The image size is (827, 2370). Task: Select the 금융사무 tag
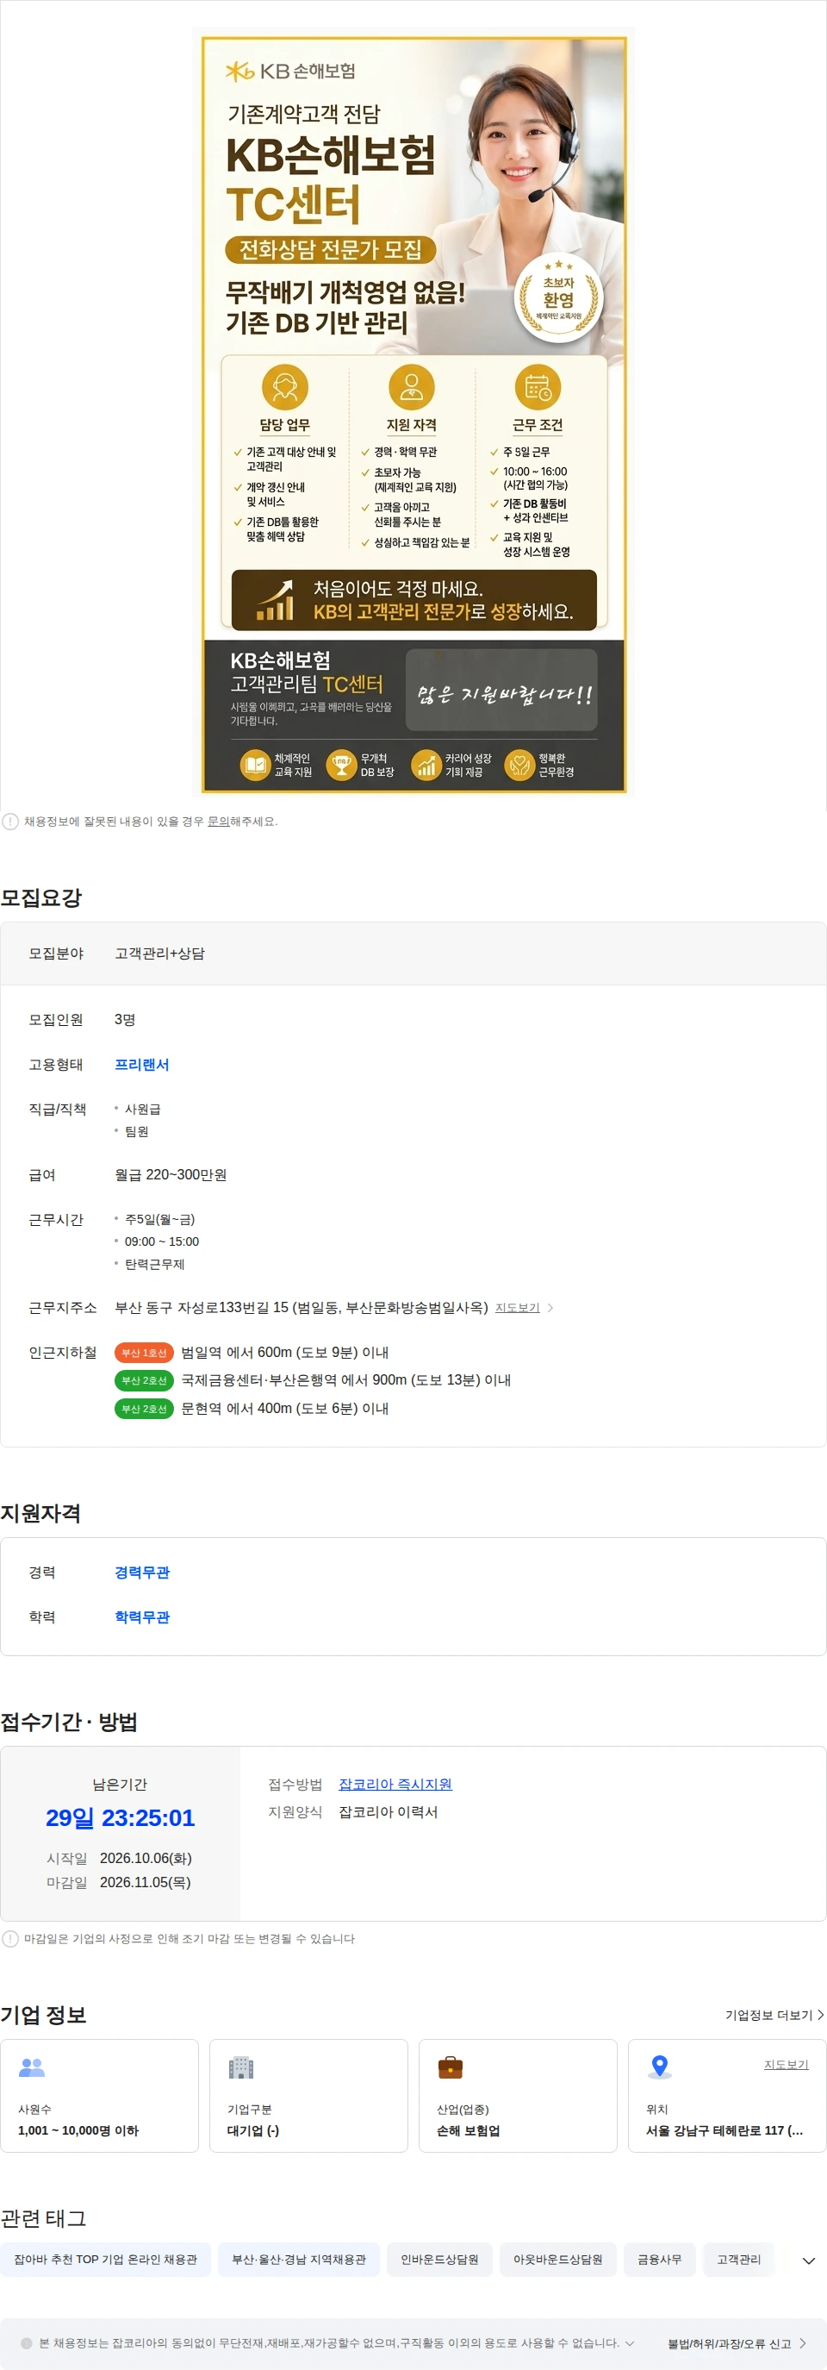(x=660, y=2260)
